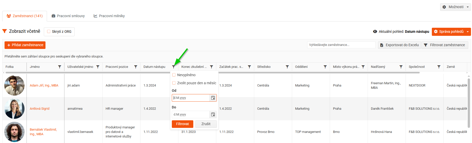The height and width of the screenshot is (143, 472).
Task: Click Bernášek Vlastimil's photo thumbnail
Action: 14,132
